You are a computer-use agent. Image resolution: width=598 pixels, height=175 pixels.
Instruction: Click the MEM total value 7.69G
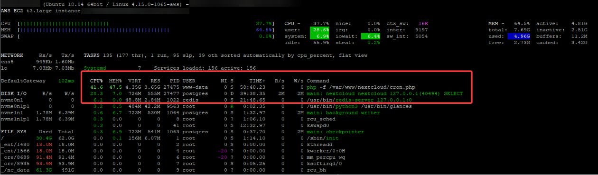(522, 29)
